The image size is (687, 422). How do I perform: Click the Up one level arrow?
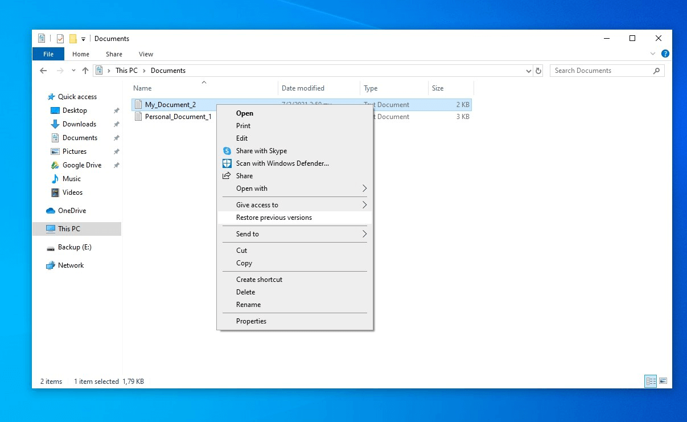click(85, 71)
